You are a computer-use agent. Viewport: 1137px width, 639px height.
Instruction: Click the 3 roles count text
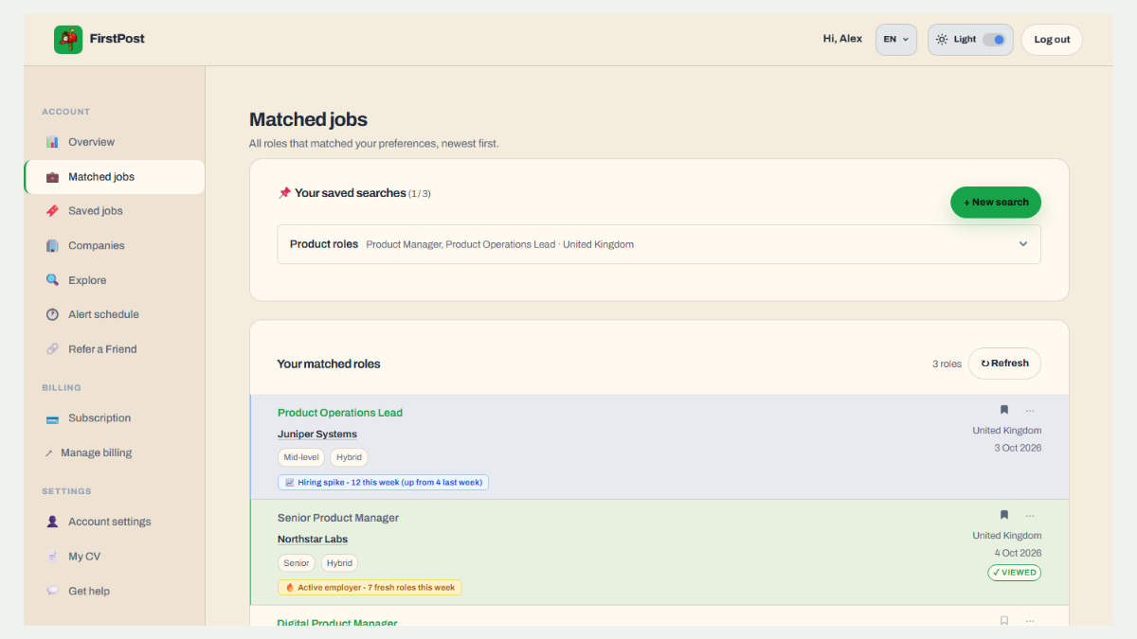[947, 364]
